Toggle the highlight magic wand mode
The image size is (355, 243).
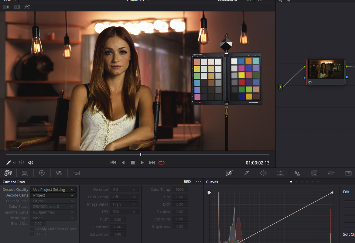pos(27,7)
